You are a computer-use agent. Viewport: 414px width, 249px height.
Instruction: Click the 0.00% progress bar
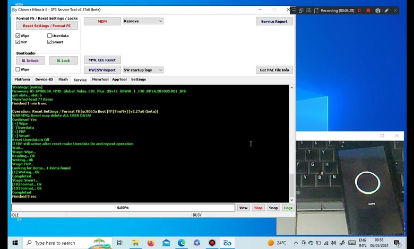(x=123, y=208)
